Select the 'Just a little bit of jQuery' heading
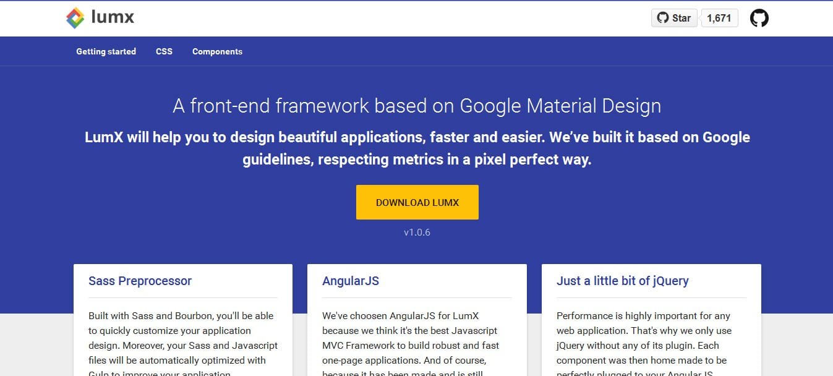Viewport: 833px width, 376px height. click(x=623, y=281)
